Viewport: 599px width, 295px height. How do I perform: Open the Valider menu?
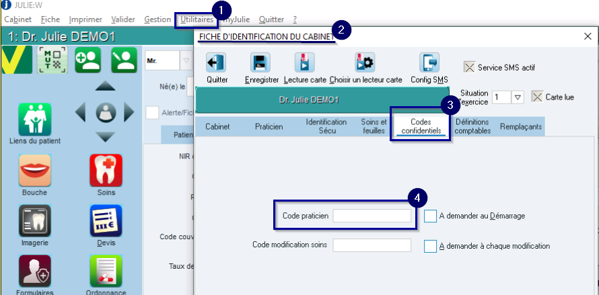[123, 19]
